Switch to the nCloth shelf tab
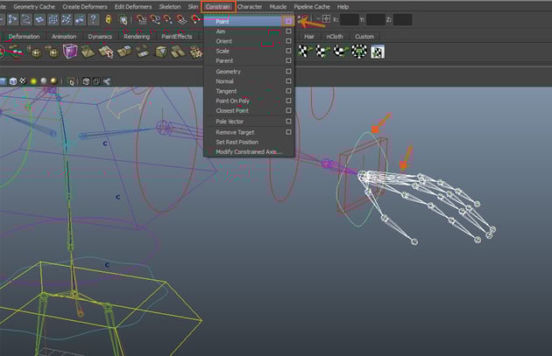Viewport: 552px width, 356px height. pos(335,37)
